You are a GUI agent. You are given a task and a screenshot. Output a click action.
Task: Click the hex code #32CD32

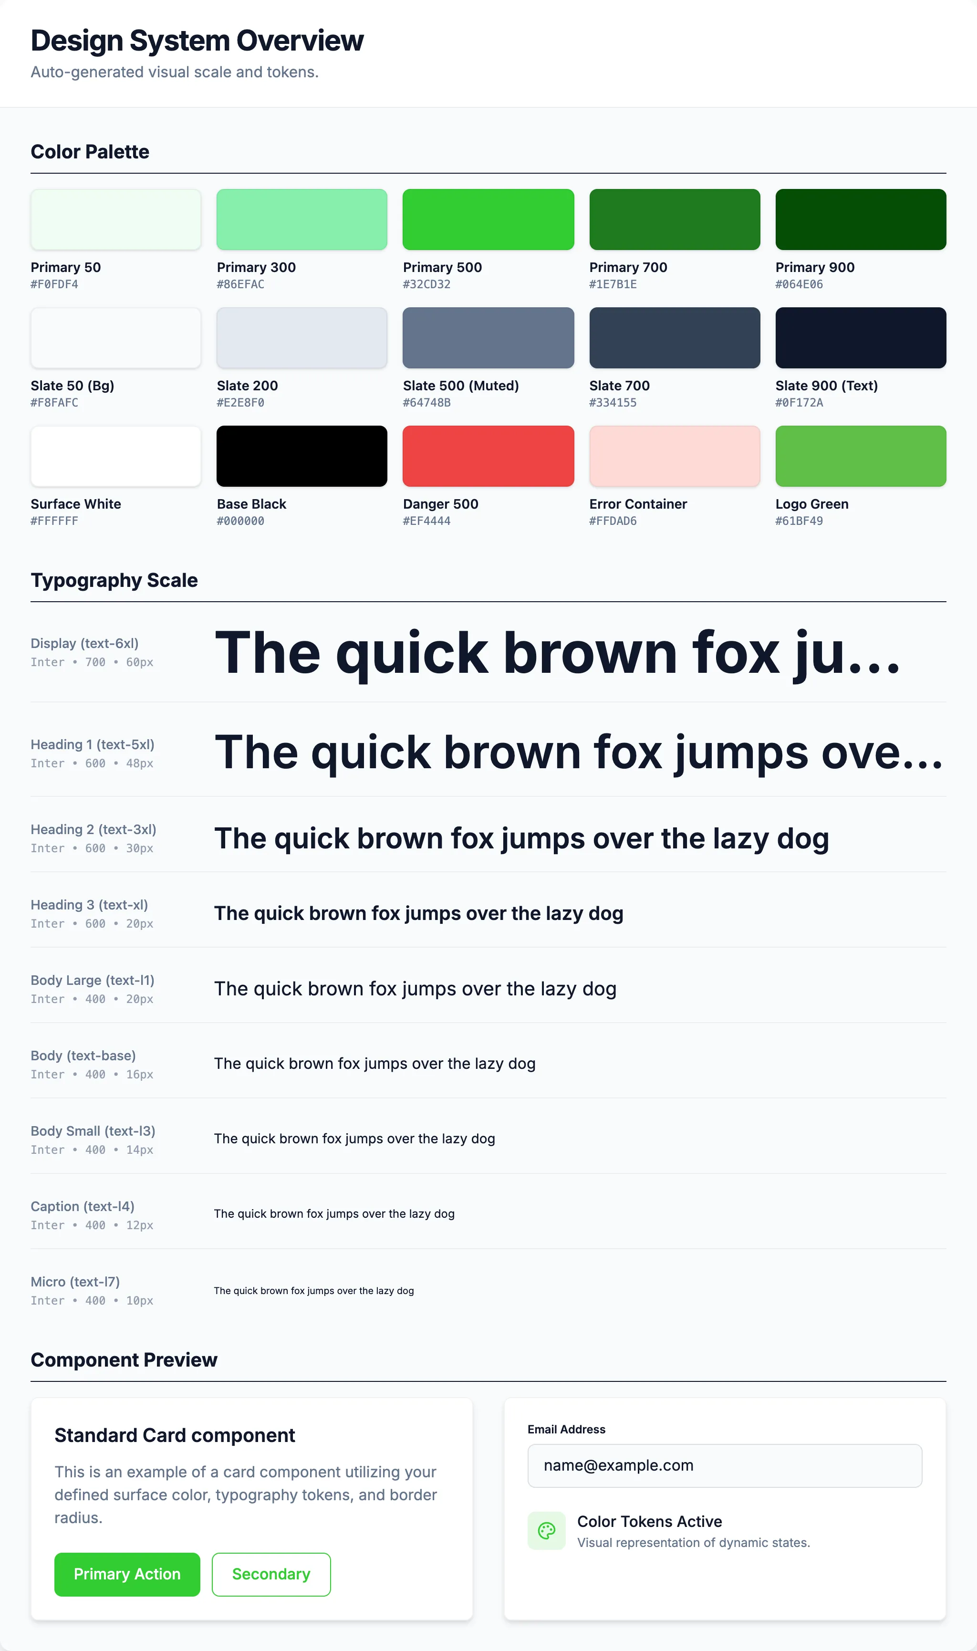[x=426, y=284]
